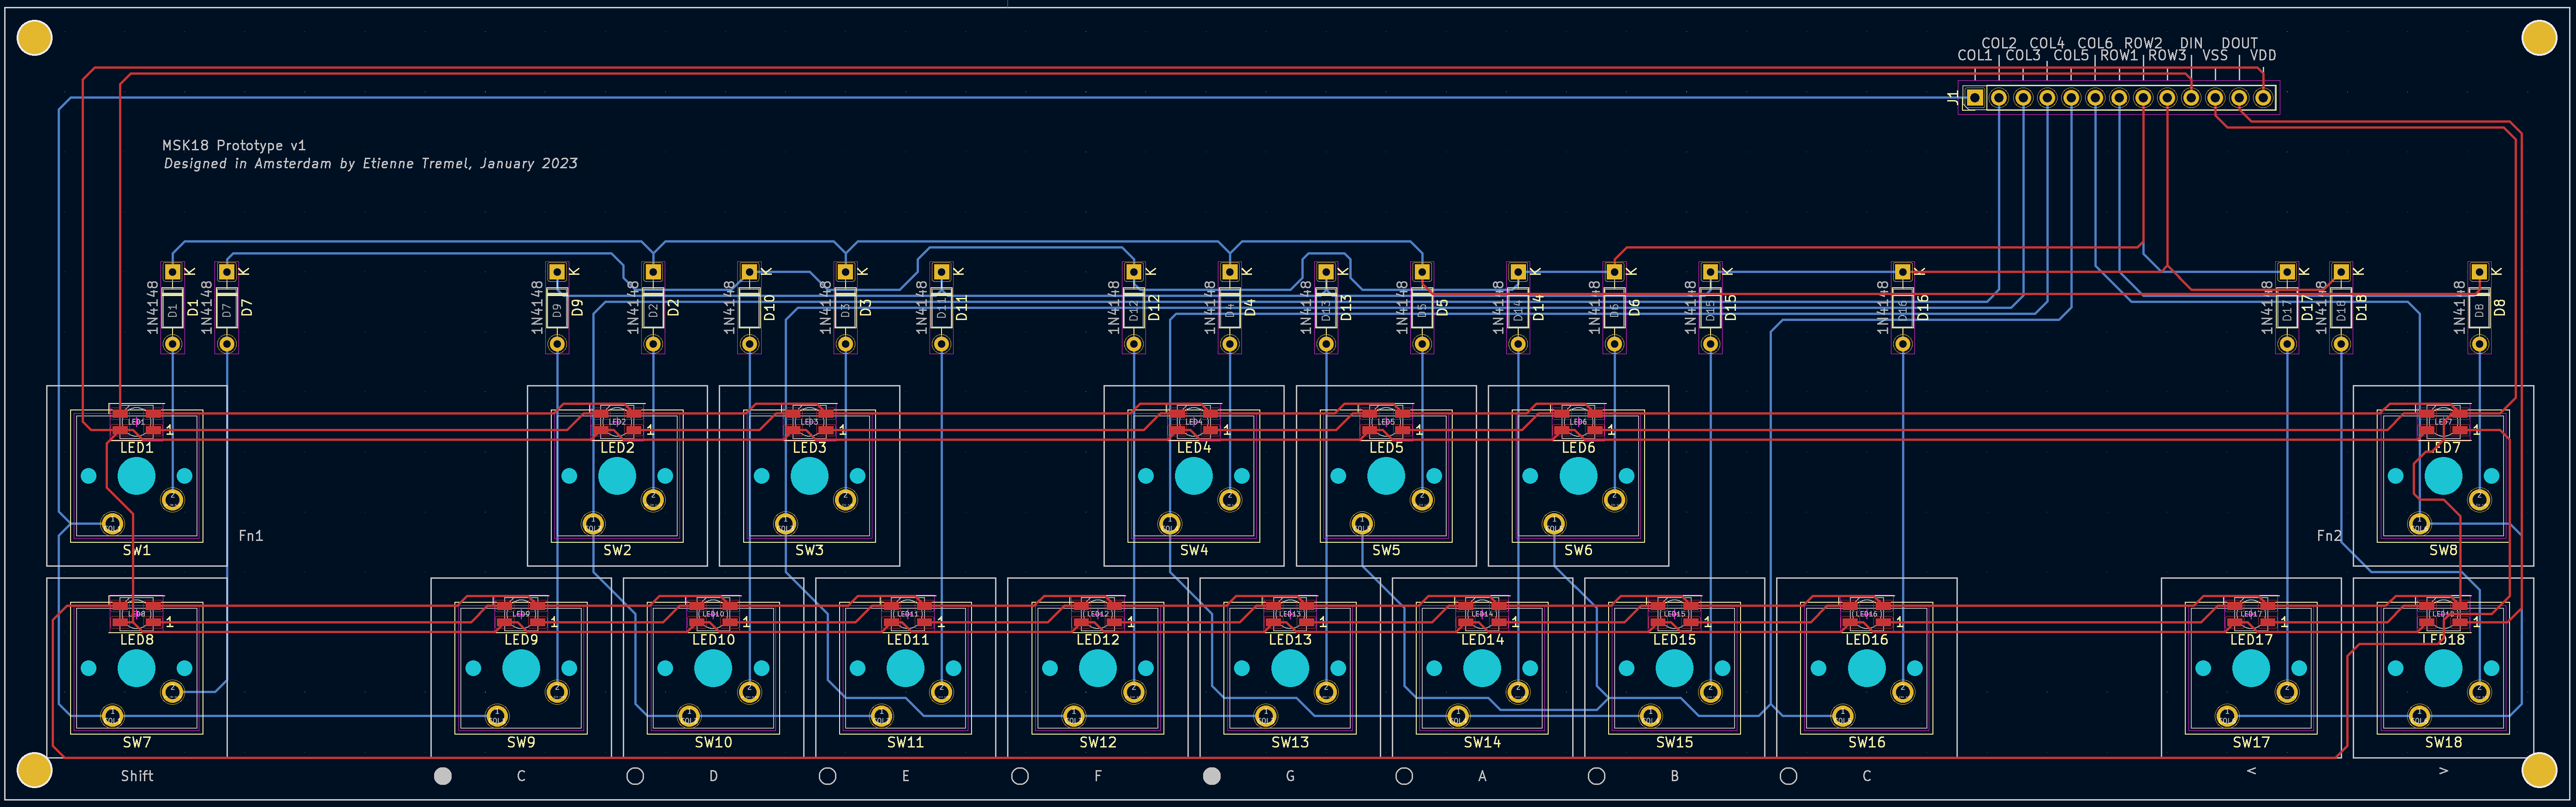Click the J1 connector reference label
This screenshot has width=2576, height=807.
point(1953,98)
